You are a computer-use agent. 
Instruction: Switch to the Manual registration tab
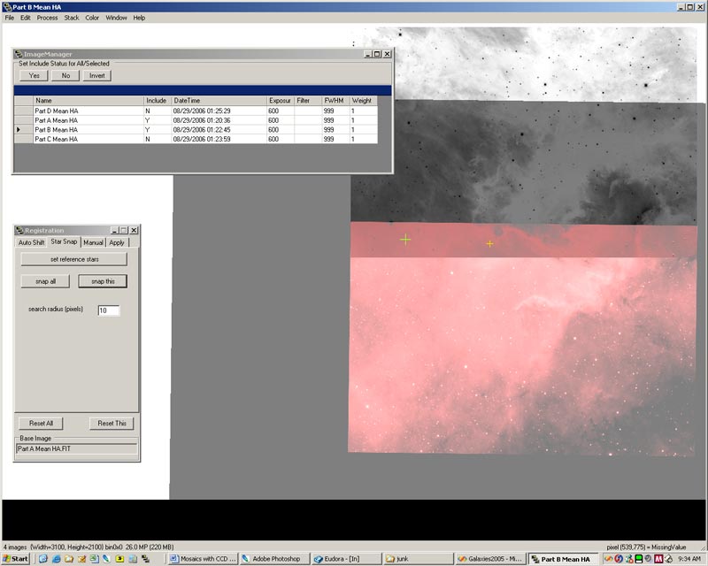pyautogui.click(x=93, y=242)
